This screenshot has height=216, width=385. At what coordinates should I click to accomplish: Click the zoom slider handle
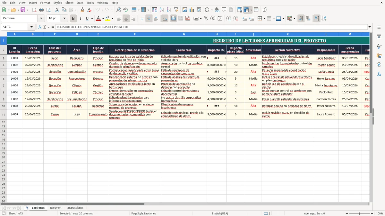359,213
